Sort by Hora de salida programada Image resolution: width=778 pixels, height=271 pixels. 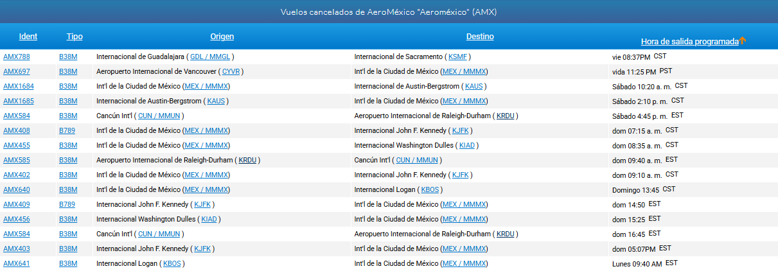coord(689,41)
